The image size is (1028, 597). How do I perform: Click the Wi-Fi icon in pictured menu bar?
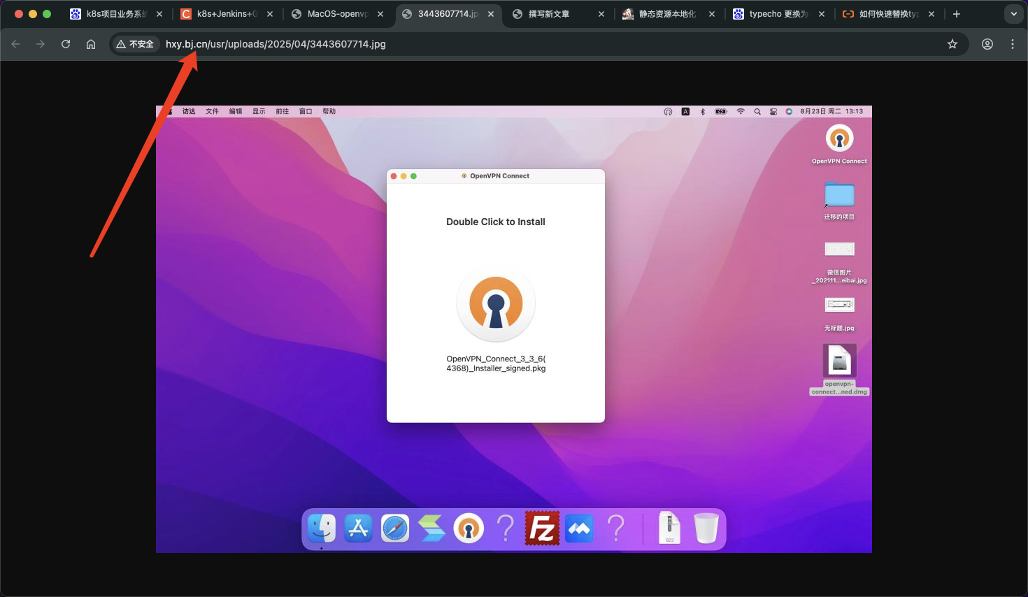pos(741,111)
